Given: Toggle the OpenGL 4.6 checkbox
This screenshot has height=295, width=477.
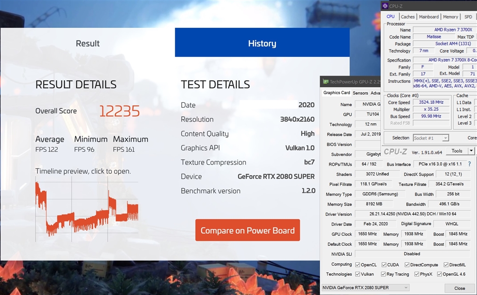Looking at the screenshot, I should 439,274.
